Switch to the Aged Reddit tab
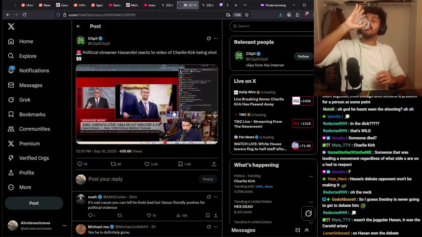This screenshot has width=422, height=237. tap(97, 5)
